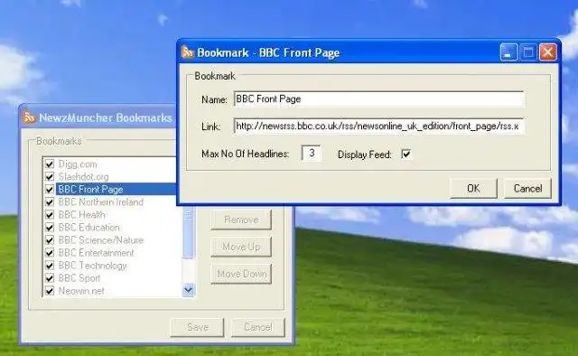578x356 pixels.
Task: Click the bookmarks list scrollbar thumb
Action: coord(189,232)
